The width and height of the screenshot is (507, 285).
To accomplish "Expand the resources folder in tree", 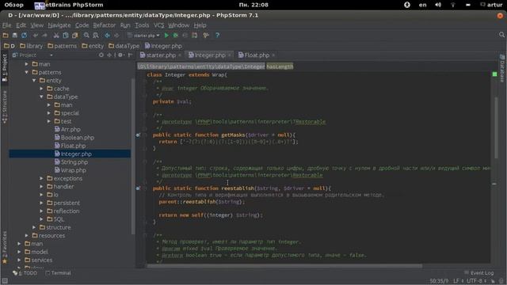I will (27, 236).
